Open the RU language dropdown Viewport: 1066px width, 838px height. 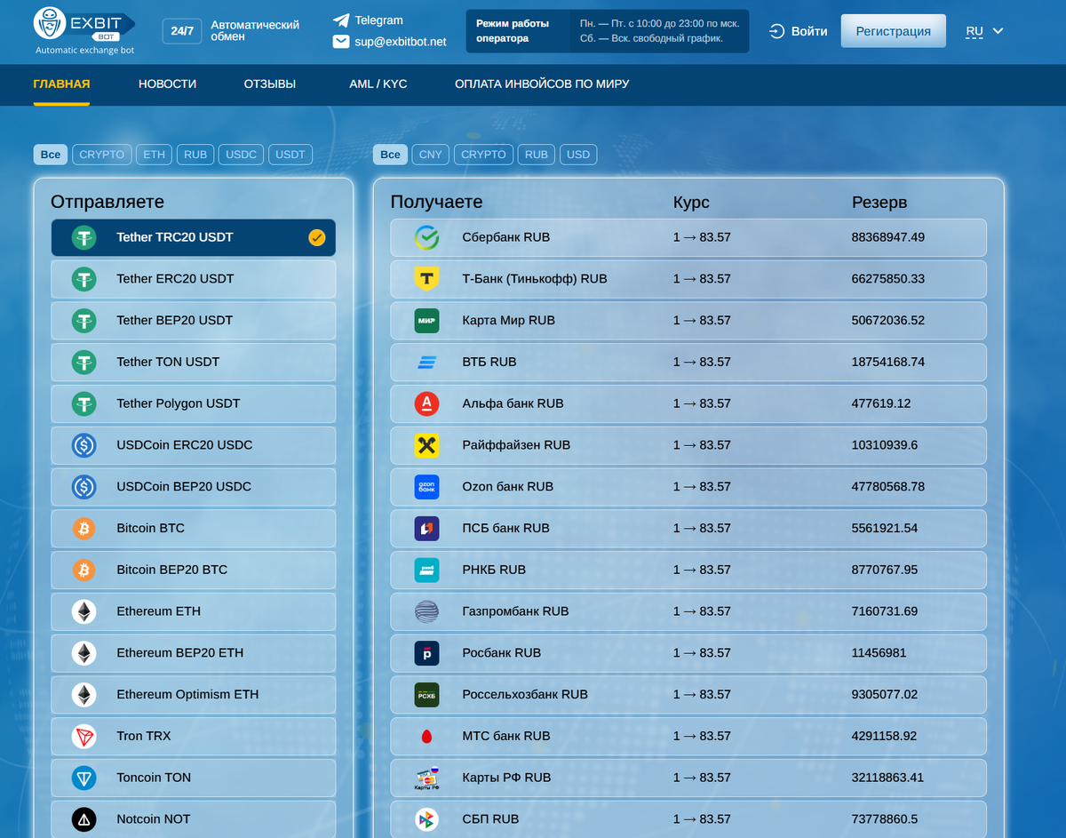[984, 31]
